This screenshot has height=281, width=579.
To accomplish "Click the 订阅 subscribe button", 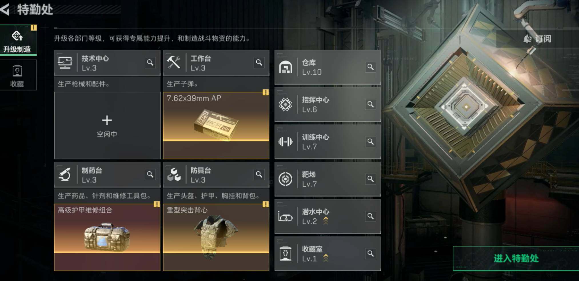I will [x=537, y=39].
